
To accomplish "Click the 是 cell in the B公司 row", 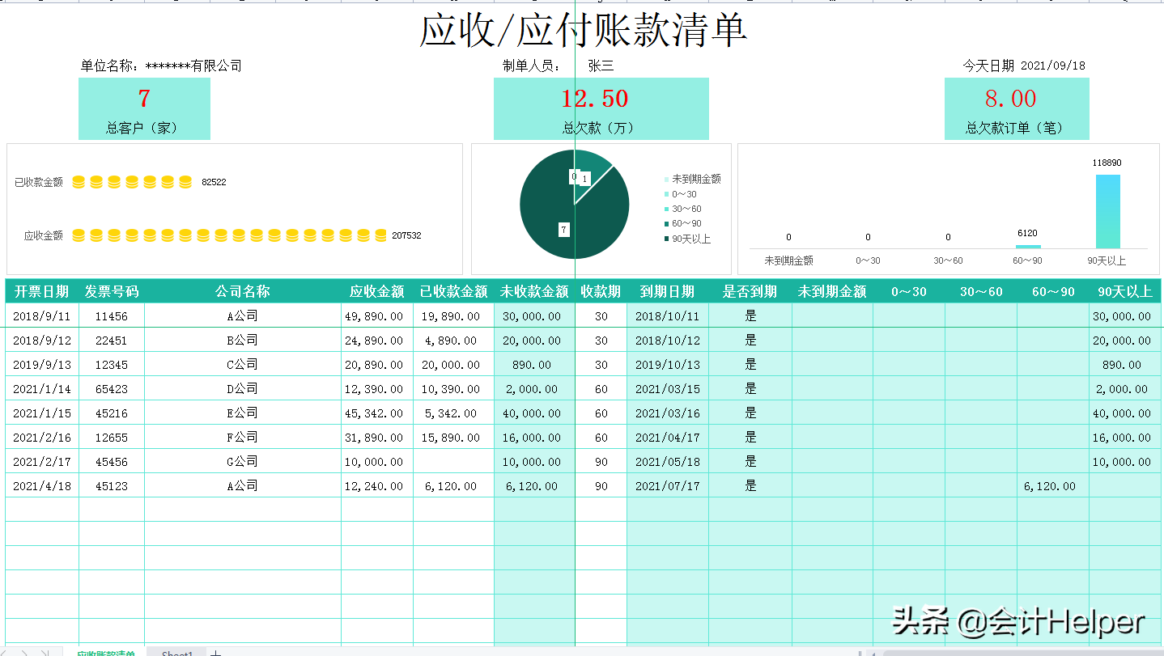I will tap(750, 341).
